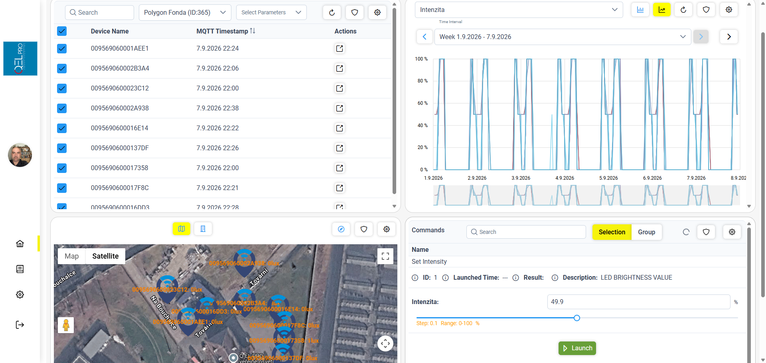
Task: Open Polygon Fonda dropdown
Action: pyautogui.click(x=185, y=12)
